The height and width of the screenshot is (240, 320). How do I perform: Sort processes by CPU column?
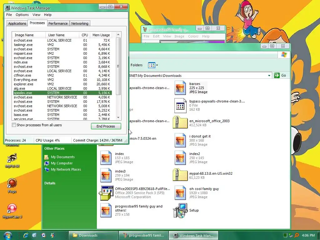pyautogui.click(x=84, y=35)
